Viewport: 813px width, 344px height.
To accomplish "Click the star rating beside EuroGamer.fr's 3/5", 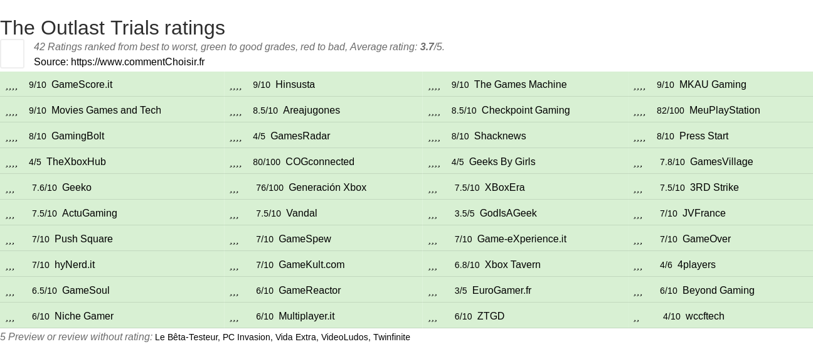I will tap(433, 291).
